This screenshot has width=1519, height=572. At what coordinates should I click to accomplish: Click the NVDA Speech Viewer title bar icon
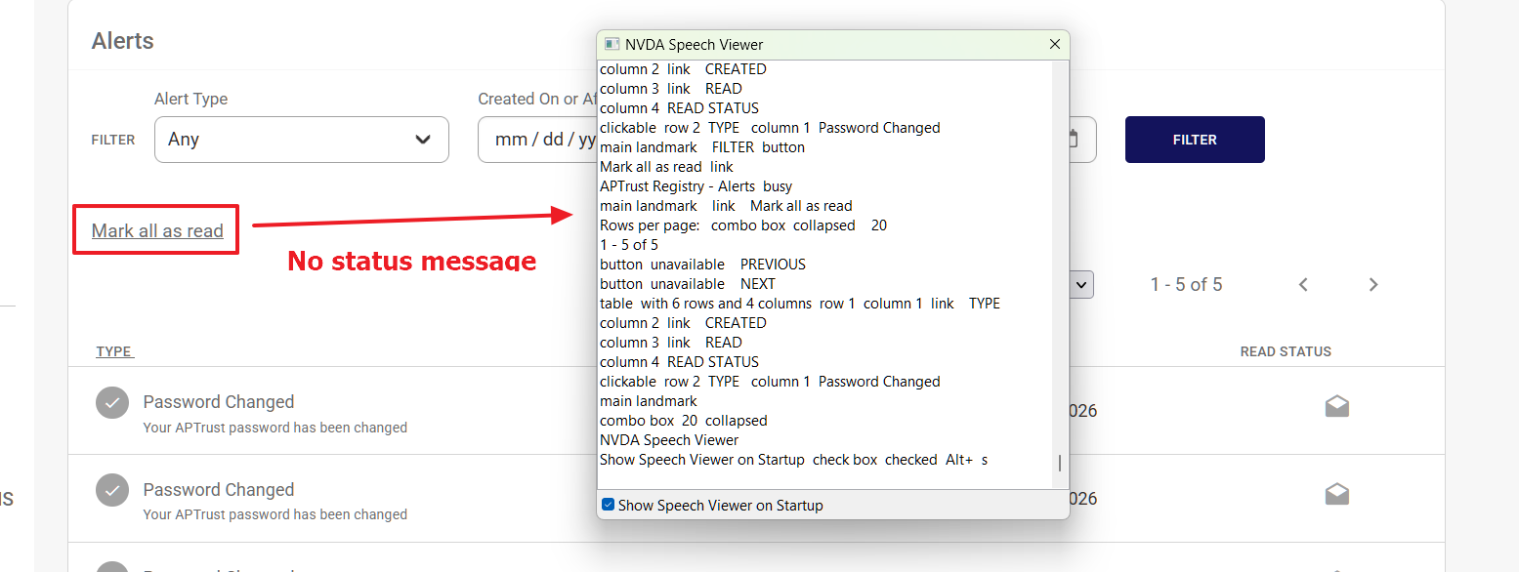[x=612, y=44]
